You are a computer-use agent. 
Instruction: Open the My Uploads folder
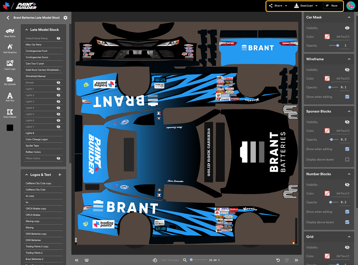(x=10, y=81)
